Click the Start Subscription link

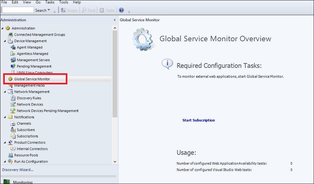click(198, 120)
